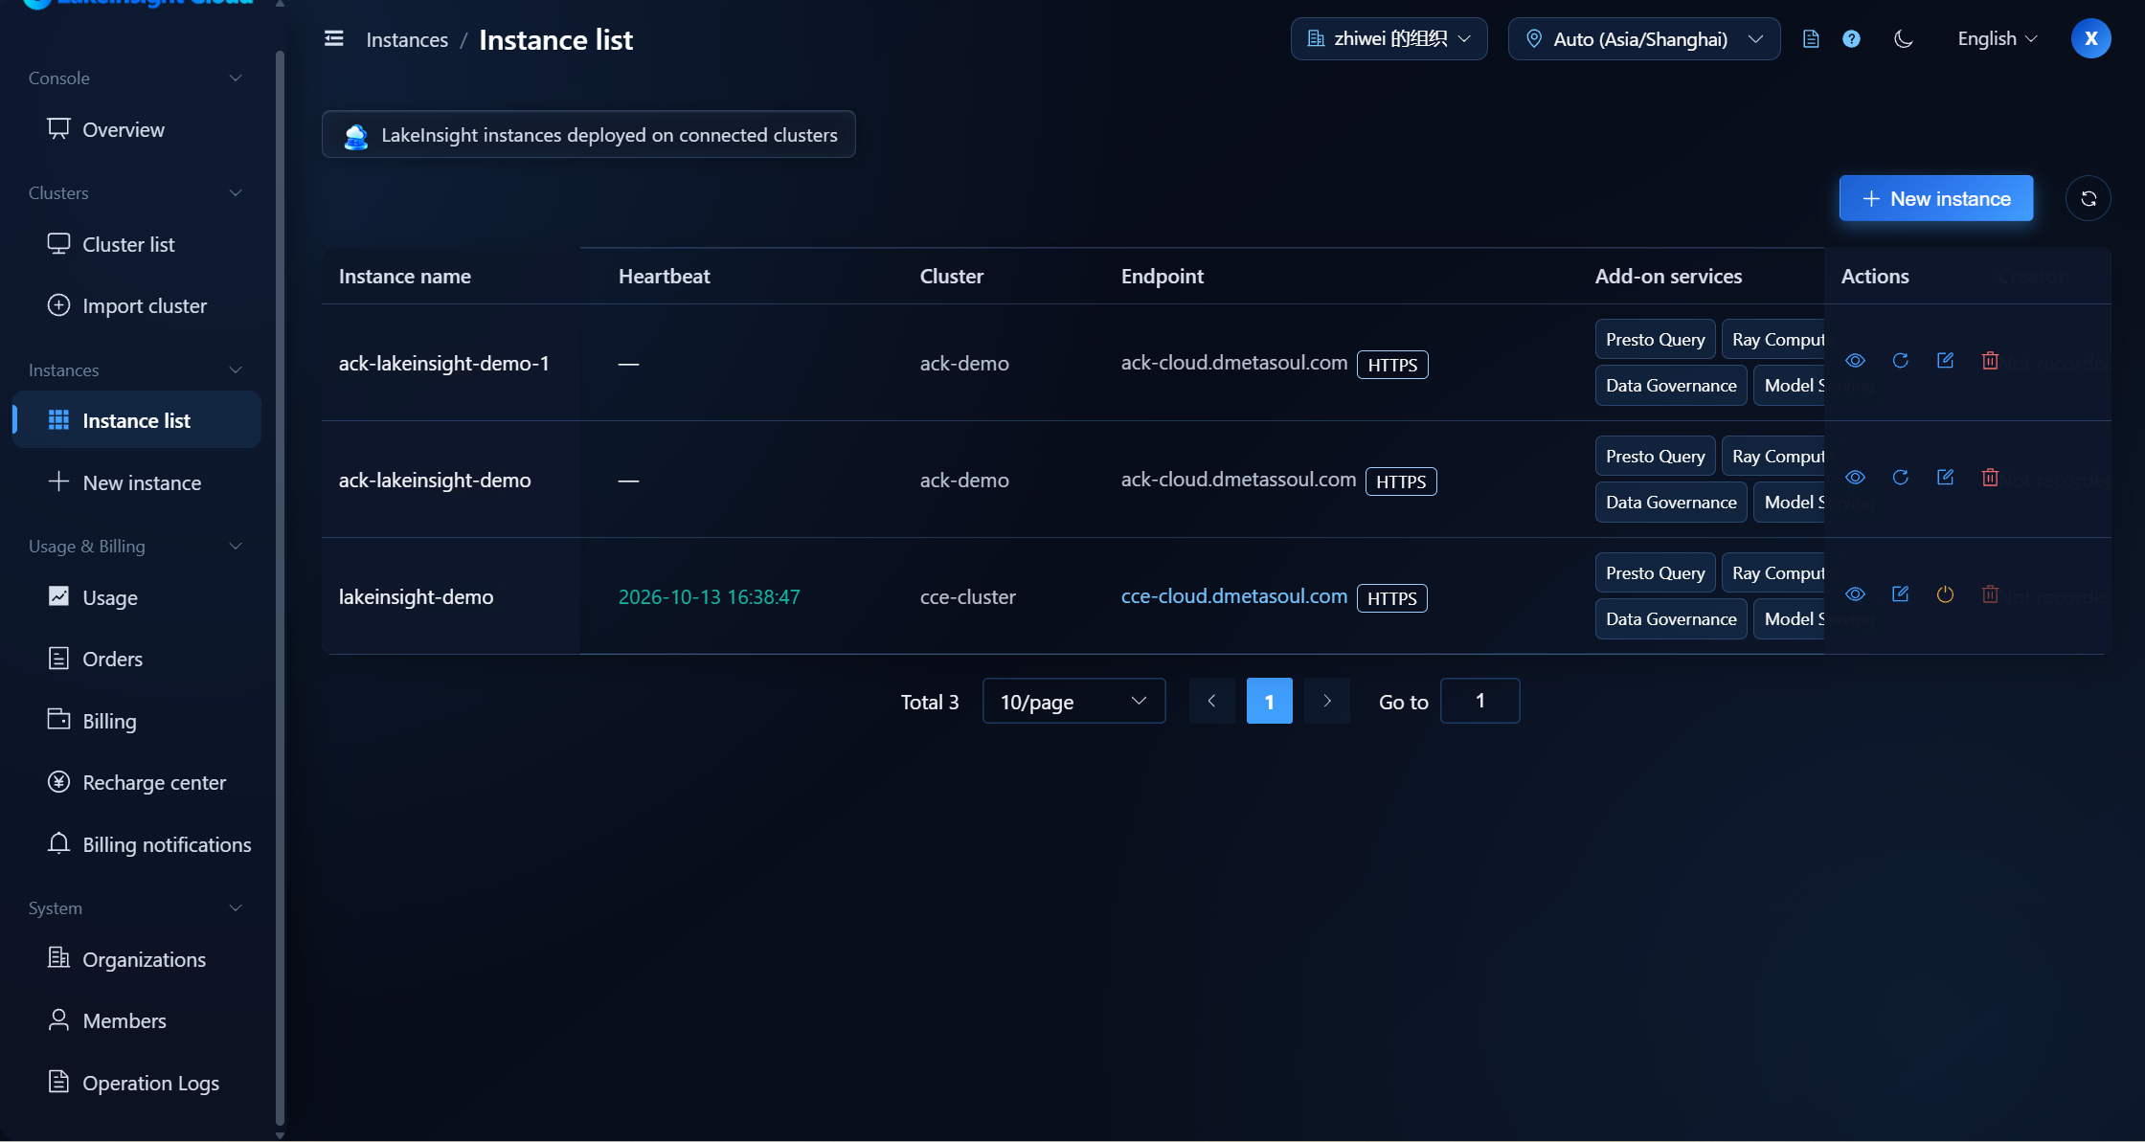
Task: Open the Auto (Asia/Shanghai) timezone dropdown
Action: click(x=1644, y=39)
